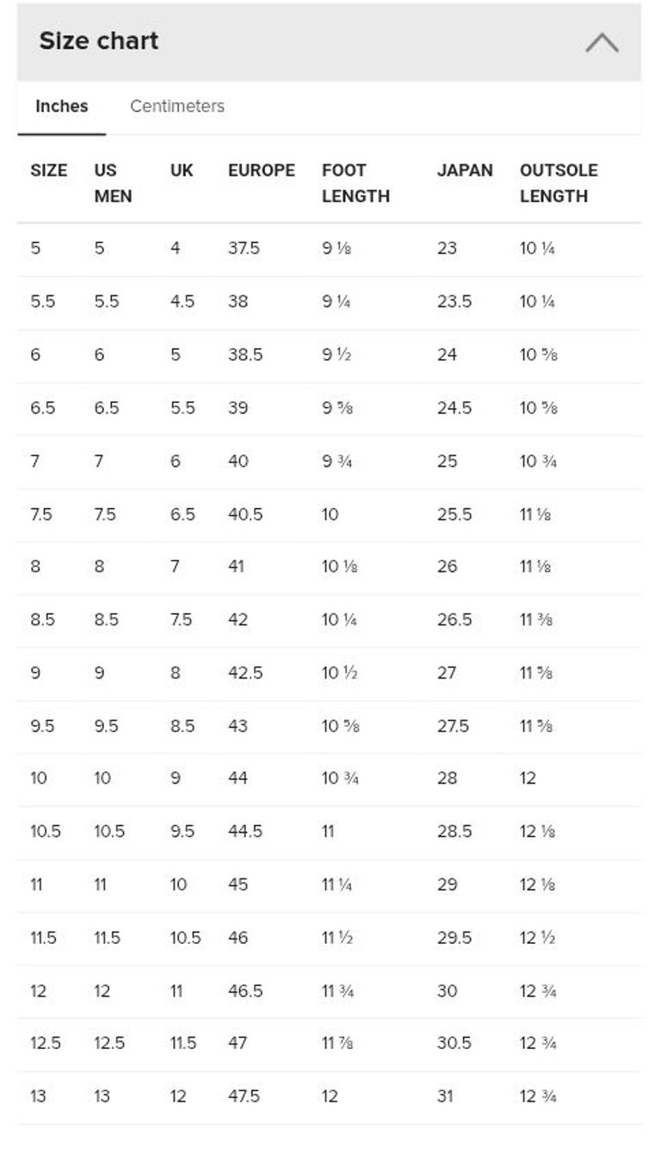The image size is (661, 1154).
Task: Switch to the Centimeters tab
Action: tap(177, 106)
